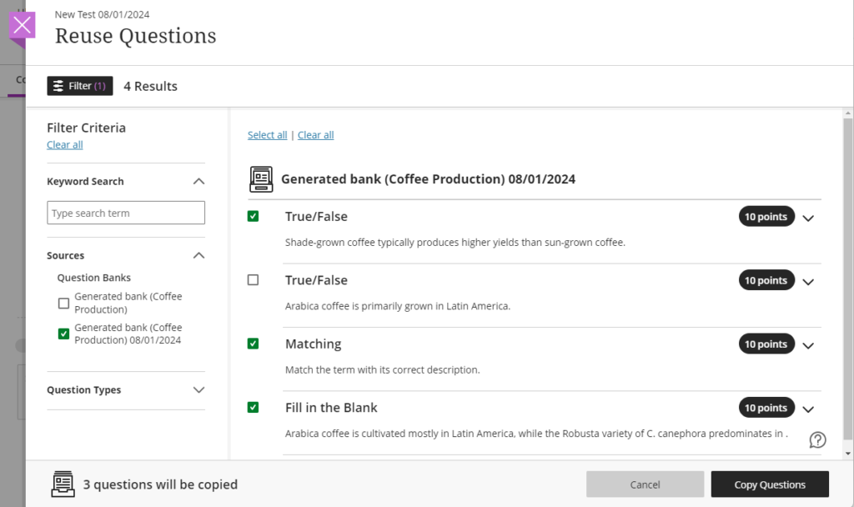Click the Filter (1) button
The height and width of the screenshot is (507, 854).
[x=79, y=86]
